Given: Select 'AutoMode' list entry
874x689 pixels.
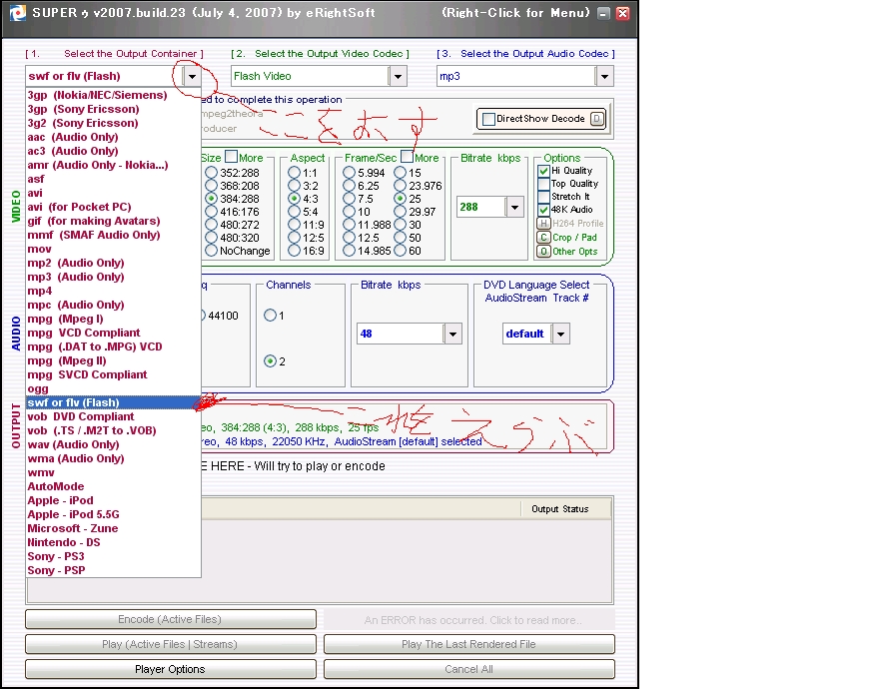Looking at the screenshot, I should coord(113,486).
